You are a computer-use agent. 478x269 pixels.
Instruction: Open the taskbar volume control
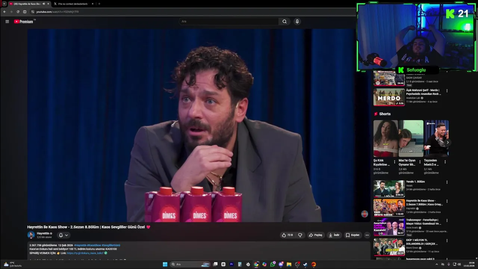pos(459,265)
